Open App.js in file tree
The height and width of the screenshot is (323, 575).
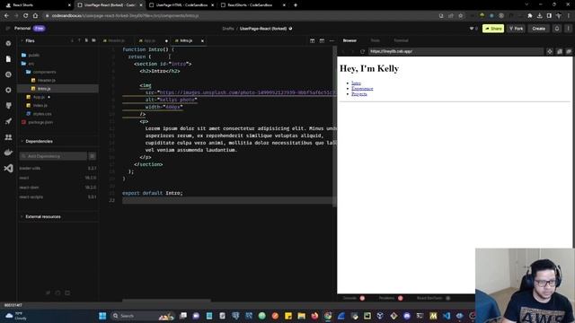[36, 97]
